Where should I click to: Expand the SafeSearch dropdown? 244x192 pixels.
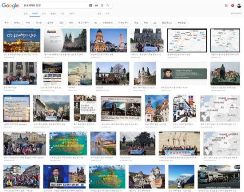click(236, 14)
